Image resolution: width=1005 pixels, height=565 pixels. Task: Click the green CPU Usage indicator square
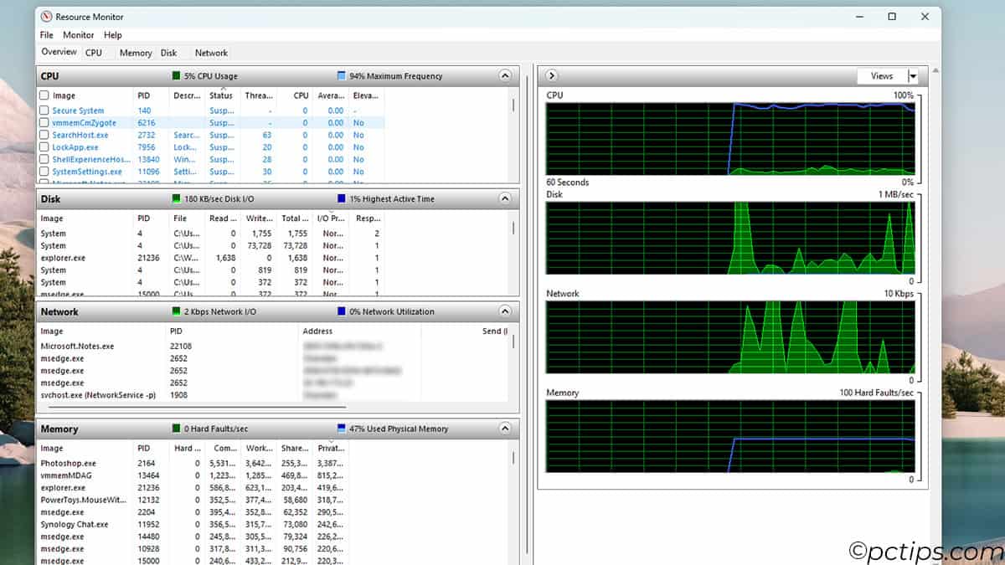[176, 75]
